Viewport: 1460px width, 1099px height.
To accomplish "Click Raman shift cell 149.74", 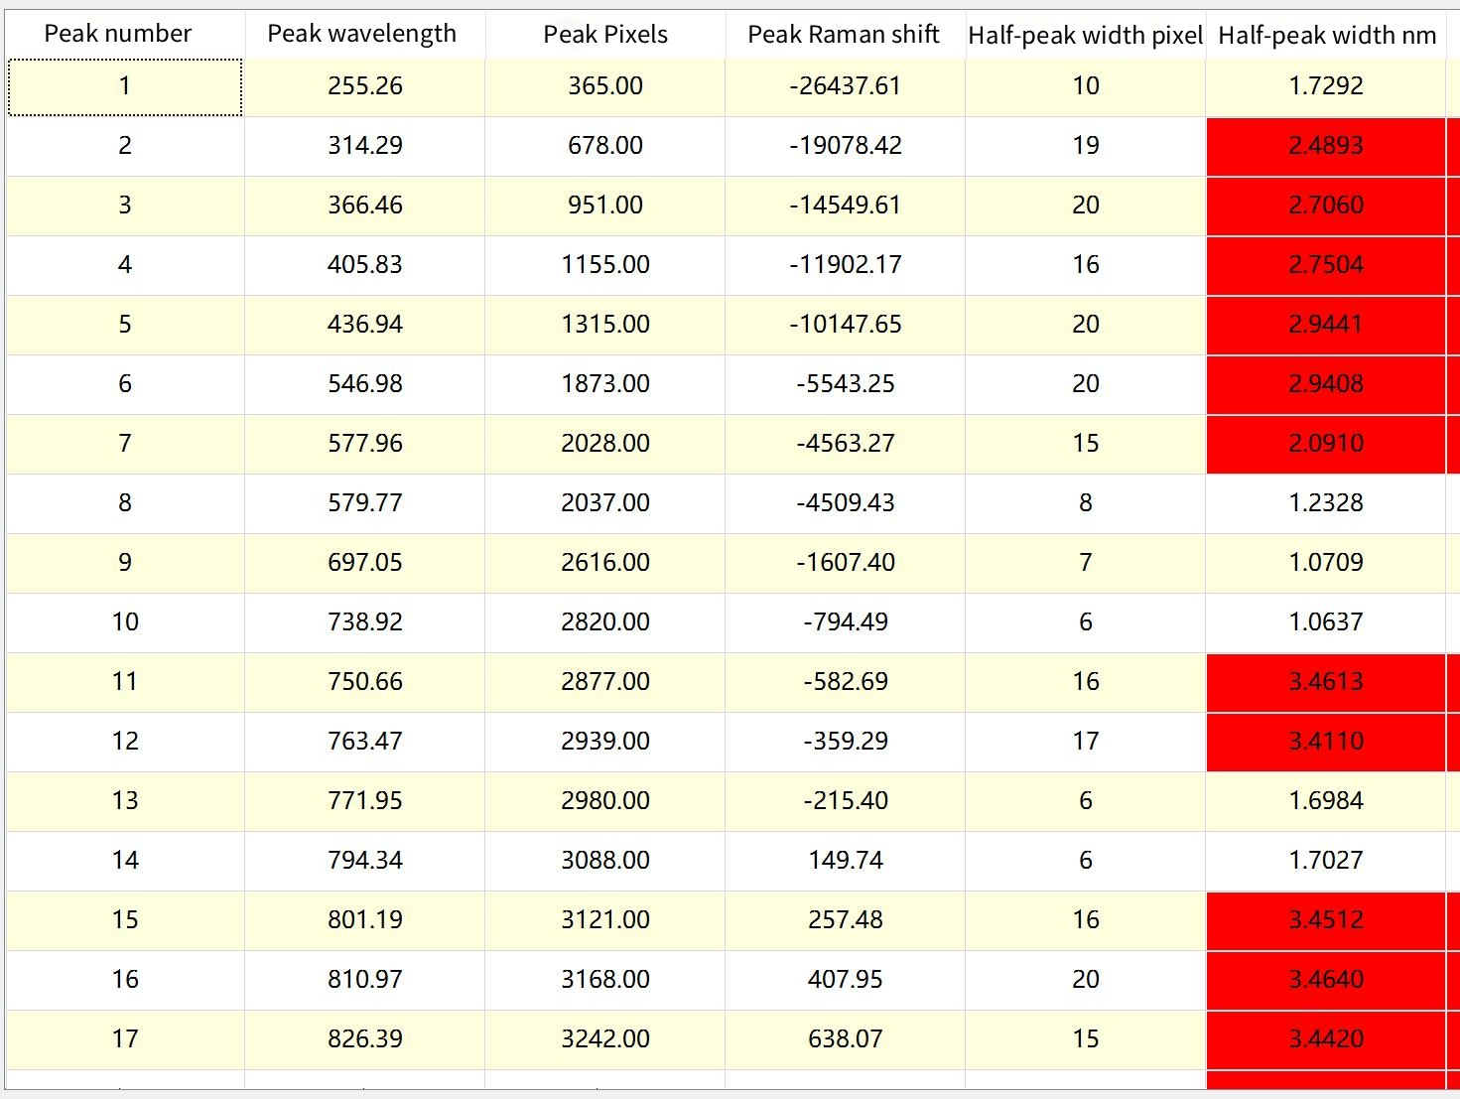I will [846, 861].
